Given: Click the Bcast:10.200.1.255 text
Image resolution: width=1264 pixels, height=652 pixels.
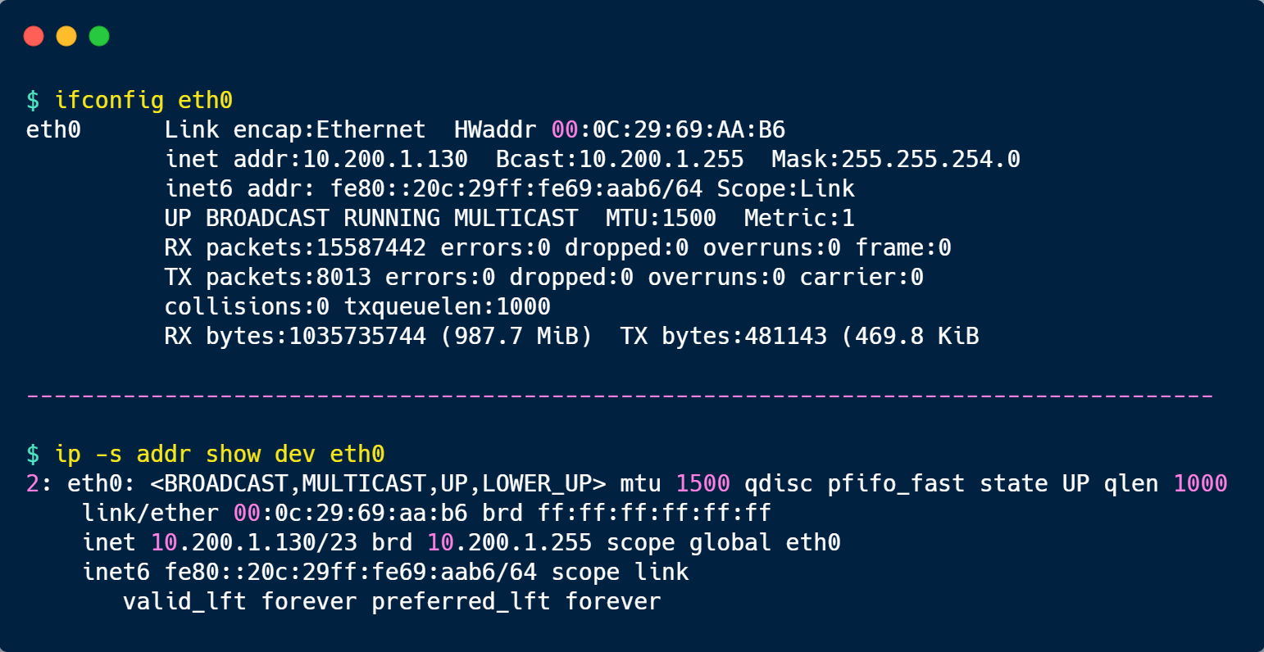Looking at the screenshot, I should (620, 159).
